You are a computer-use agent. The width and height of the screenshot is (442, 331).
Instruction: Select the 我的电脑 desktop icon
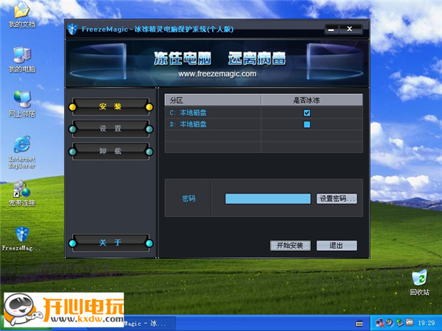pyautogui.click(x=21, y=56)
